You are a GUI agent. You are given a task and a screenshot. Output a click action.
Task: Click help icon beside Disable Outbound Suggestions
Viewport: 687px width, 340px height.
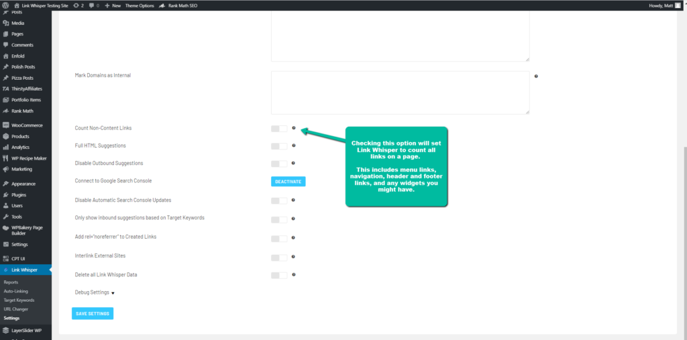(294, 163)
